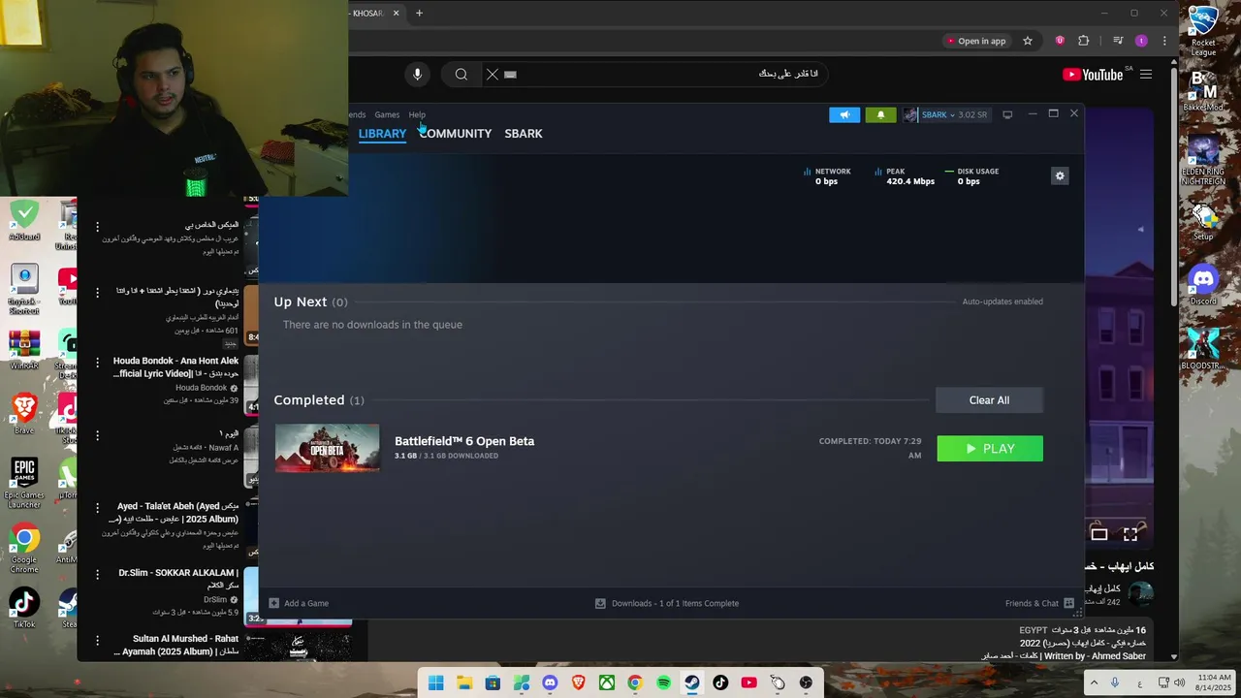1241x698 pixels.
Task: Open Sultan Al Murshed - Rahat video
Action: coord(175,645)
